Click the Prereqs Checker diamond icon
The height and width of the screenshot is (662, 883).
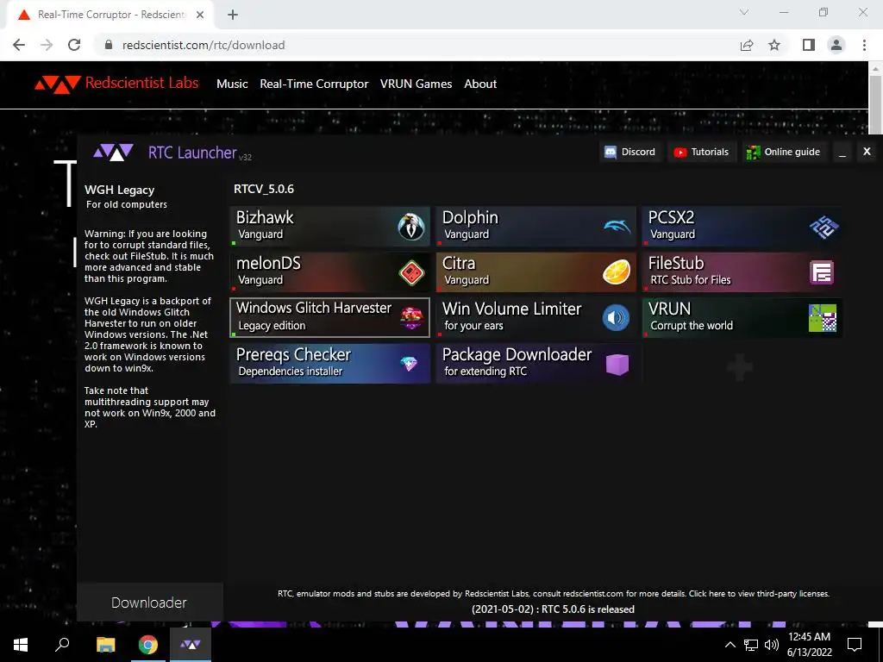pos(410,364)
